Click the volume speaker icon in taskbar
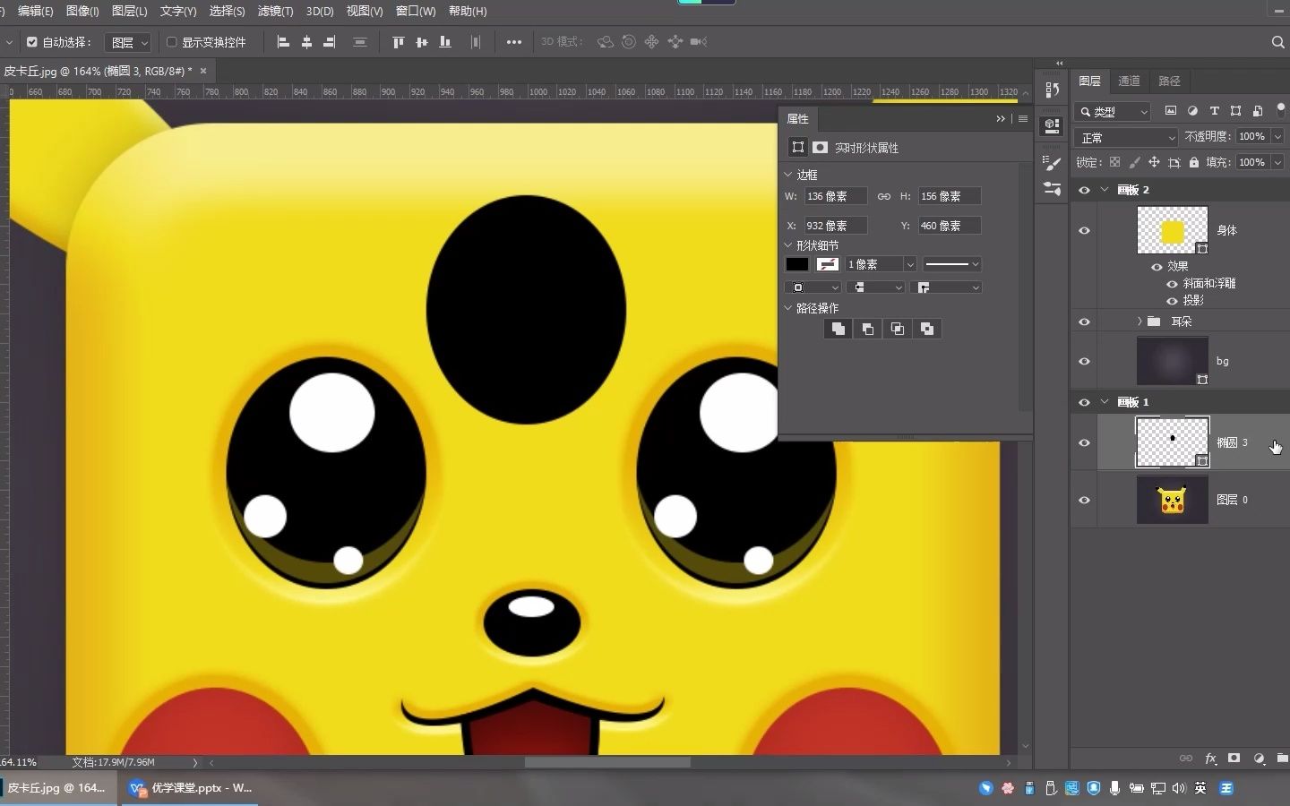The image size is (1290, 806). (x=1178, y=788)
